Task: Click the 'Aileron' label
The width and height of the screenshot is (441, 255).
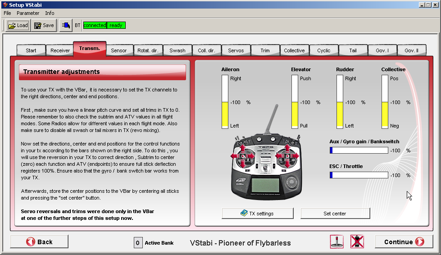Action: pos(230,69)
